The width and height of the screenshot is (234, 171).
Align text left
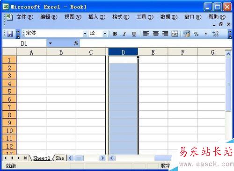(x=146, y=34)
